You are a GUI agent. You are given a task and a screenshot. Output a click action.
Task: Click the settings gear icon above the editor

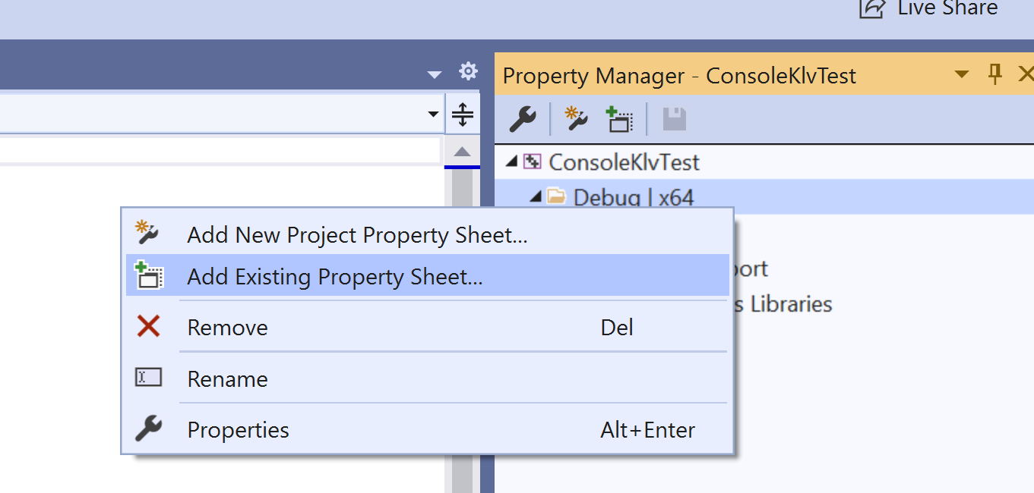click(468, 71)
